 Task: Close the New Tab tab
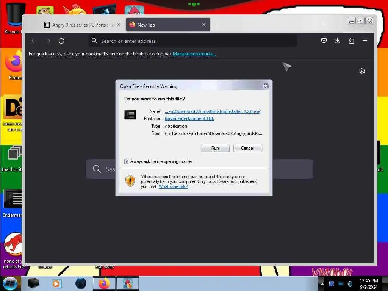tap(204, 25)
